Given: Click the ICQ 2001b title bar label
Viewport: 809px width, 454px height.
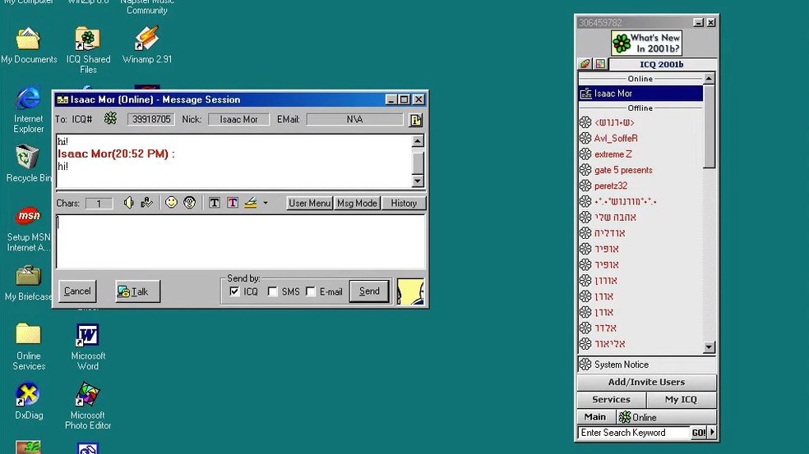Looking at the screenshot, I should (662, 64).
